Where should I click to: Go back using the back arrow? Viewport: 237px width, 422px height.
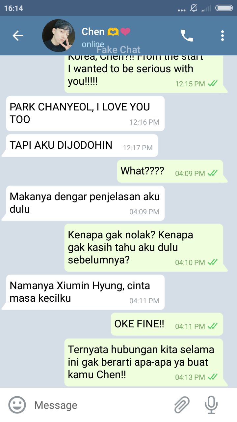click(18, 36)
